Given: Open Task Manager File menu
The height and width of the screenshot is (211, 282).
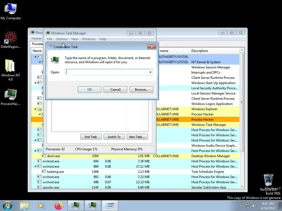Looking at the screenshot, I should (x=50, y=39).
